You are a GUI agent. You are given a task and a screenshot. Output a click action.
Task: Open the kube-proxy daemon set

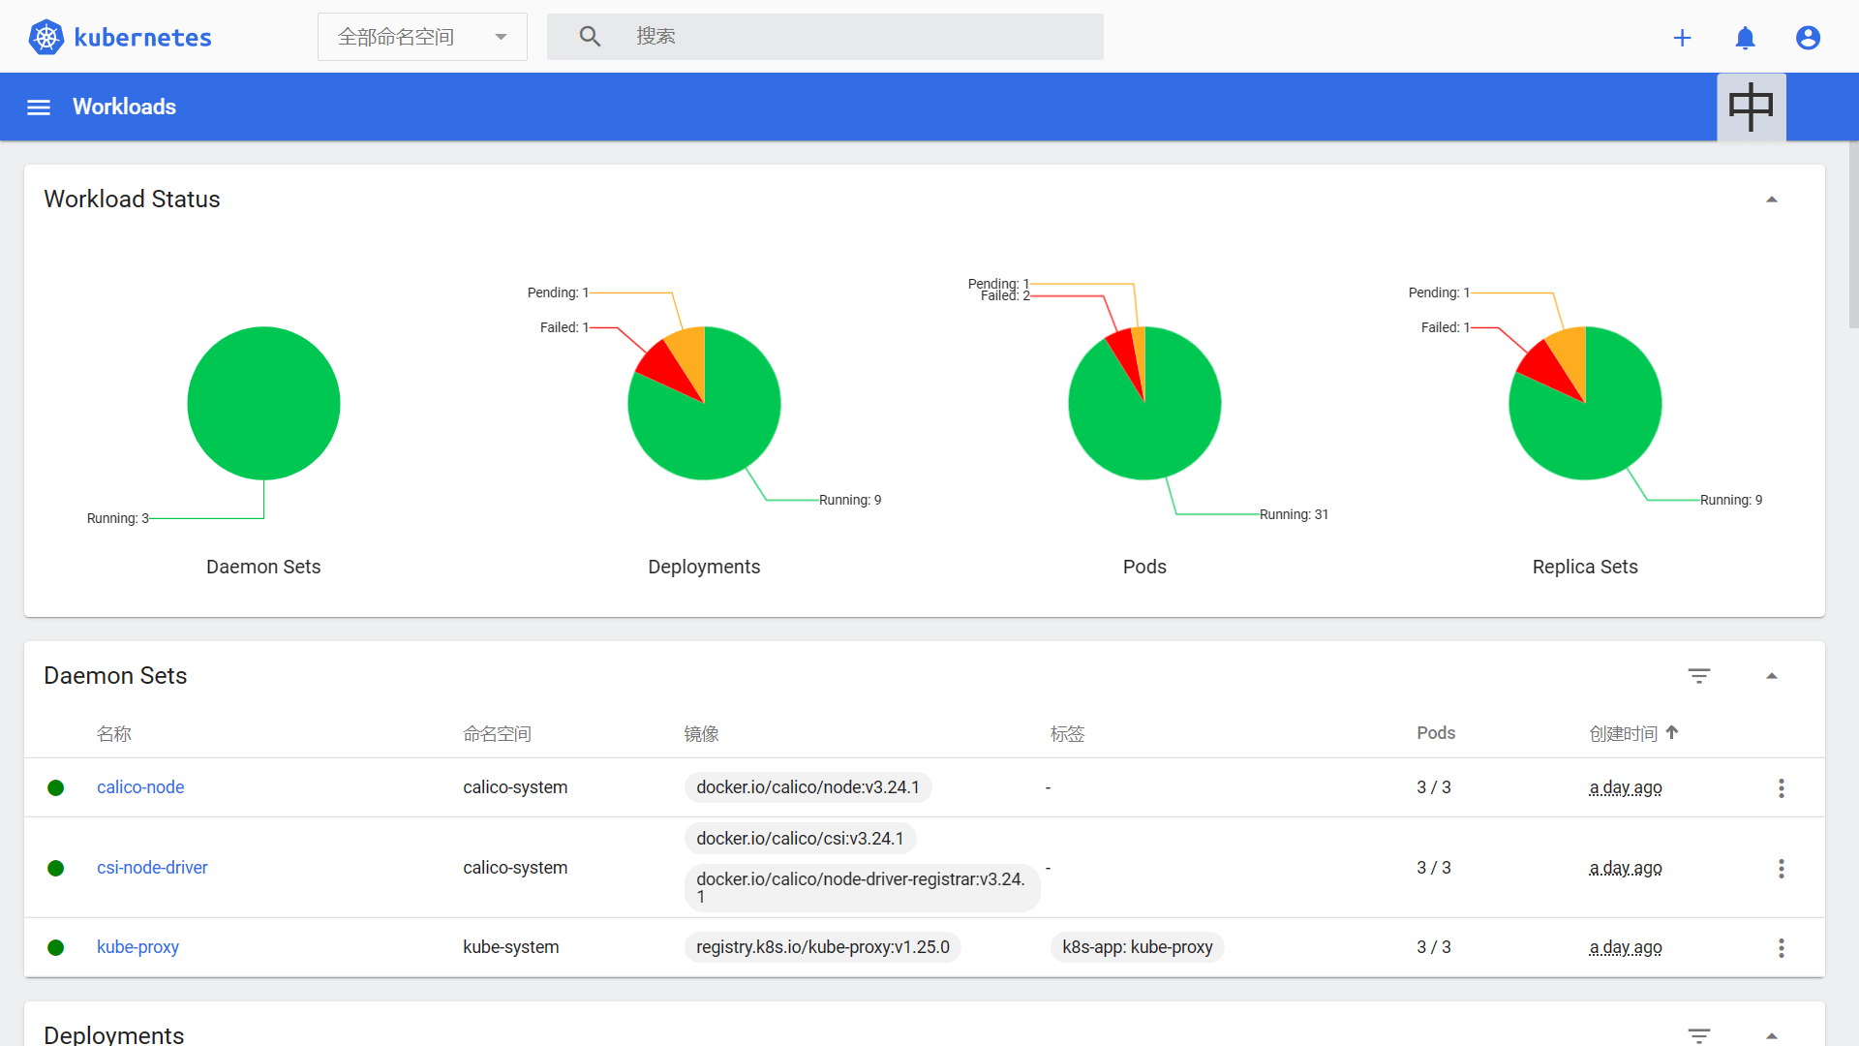(x=137, y=946)
